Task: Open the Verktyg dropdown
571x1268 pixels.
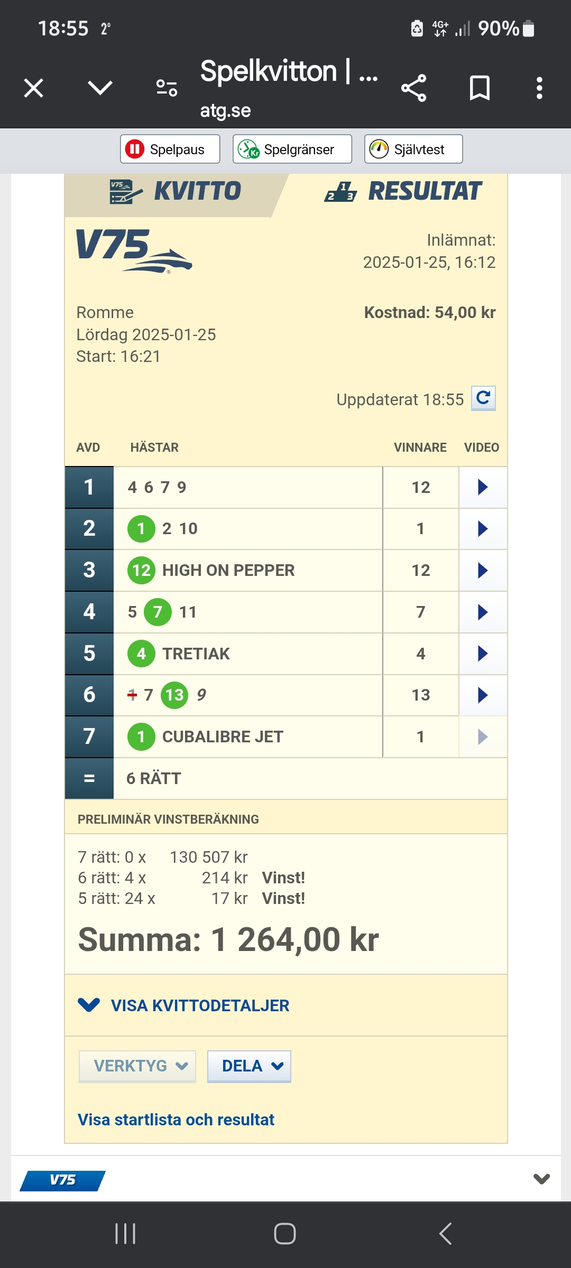Action: point(137,1066)
